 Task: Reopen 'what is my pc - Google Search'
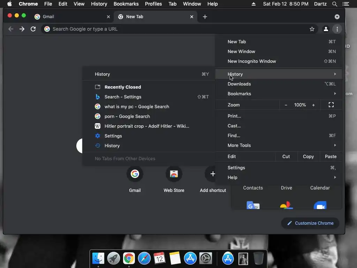click(149, 107)
